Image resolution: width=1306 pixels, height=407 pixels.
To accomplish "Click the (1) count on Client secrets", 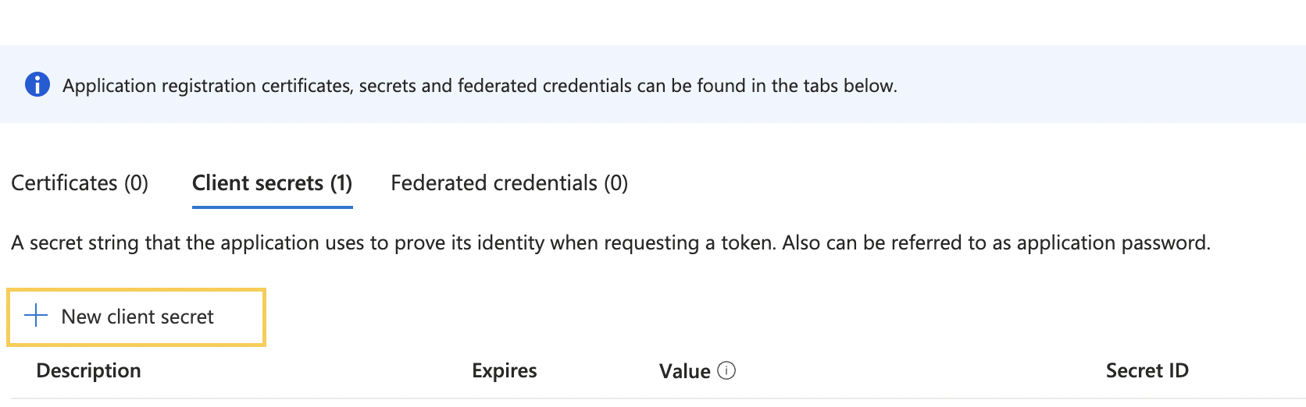I will (x=341, y=182).
